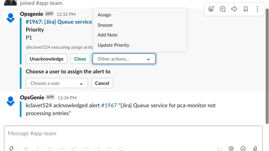The image size is (269, 151).
Task: Toggle italic formatting in message composer
Action: [38, 148]
